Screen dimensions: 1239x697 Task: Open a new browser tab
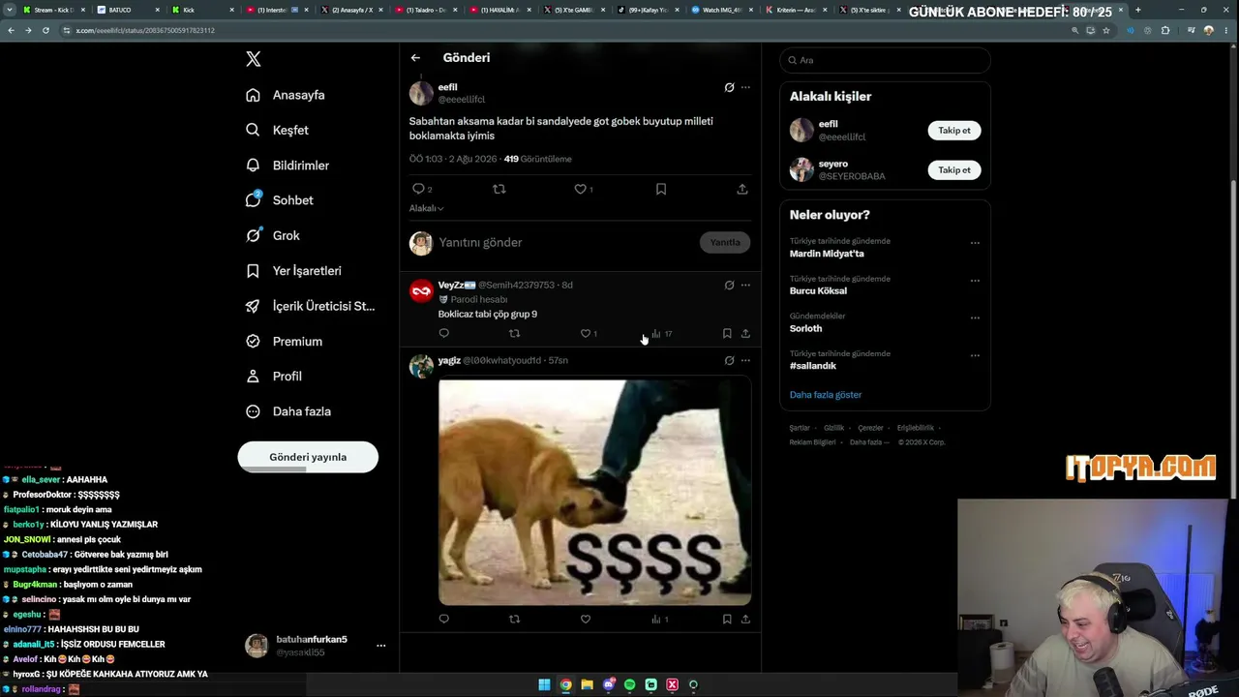(x=1137, y=10)
